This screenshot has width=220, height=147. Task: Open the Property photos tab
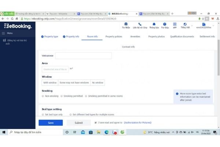coord(157,37)
